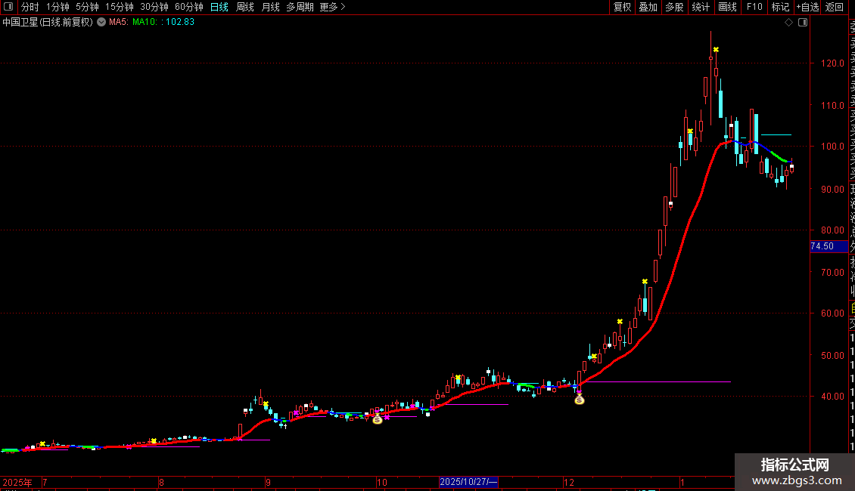Click the diamond icon above the chart
This screenshot has height=491, width=855.
(788, 23)
